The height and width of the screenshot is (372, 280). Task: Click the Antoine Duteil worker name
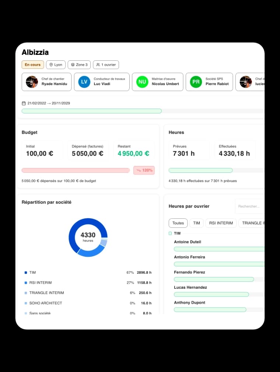coord(188,242)
